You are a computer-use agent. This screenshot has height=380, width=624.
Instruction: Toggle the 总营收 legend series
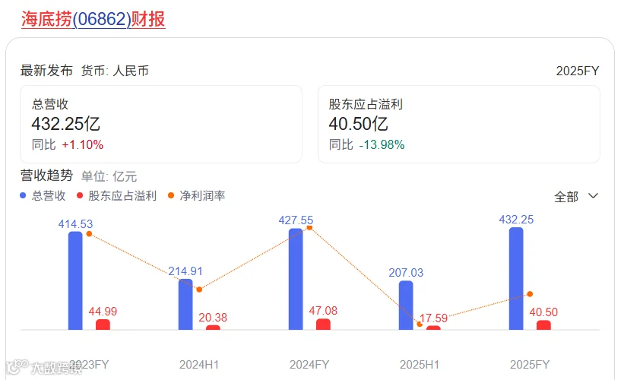point(43,196)
